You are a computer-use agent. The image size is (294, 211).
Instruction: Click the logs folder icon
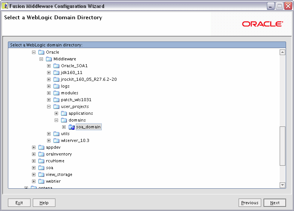click(x=56, y=86)
